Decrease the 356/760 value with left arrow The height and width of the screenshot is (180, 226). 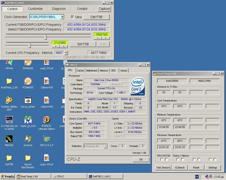click(x=98, y=38)
